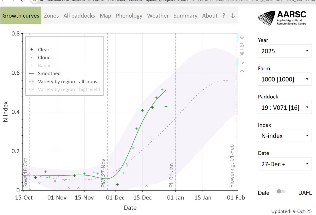316x215 pixels.
Task: Show Radar series via legend
Action: coord(44,65)
